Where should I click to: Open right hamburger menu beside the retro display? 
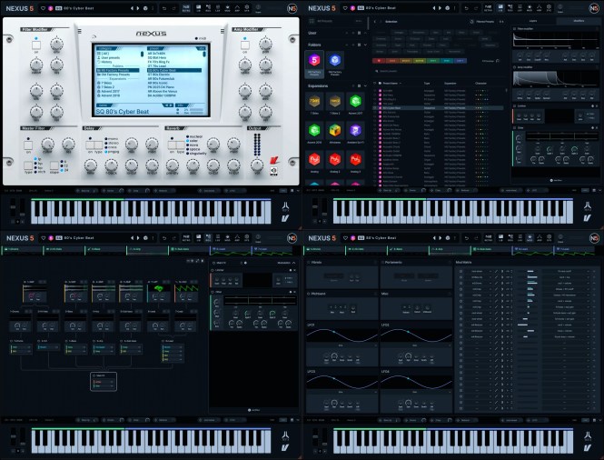tap(223, 31)
